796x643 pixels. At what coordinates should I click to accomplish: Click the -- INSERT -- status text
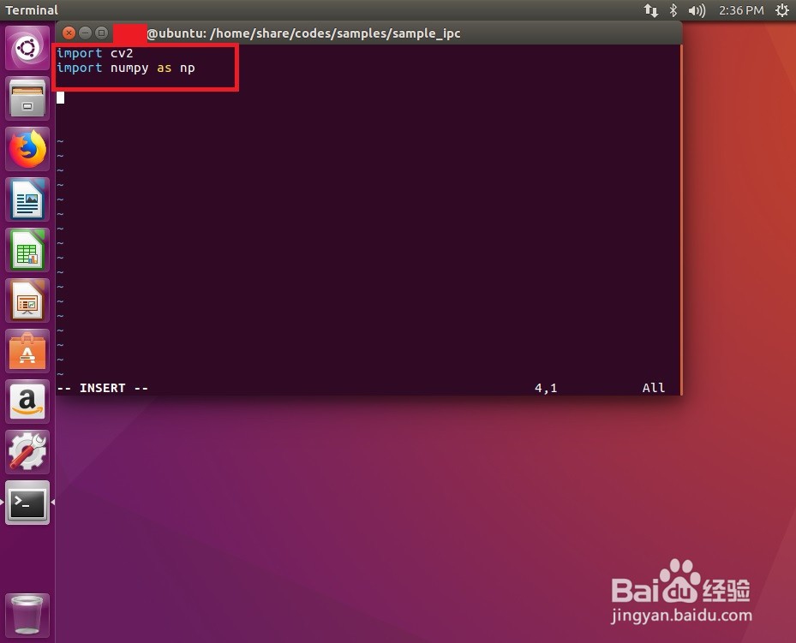point(103,388)
